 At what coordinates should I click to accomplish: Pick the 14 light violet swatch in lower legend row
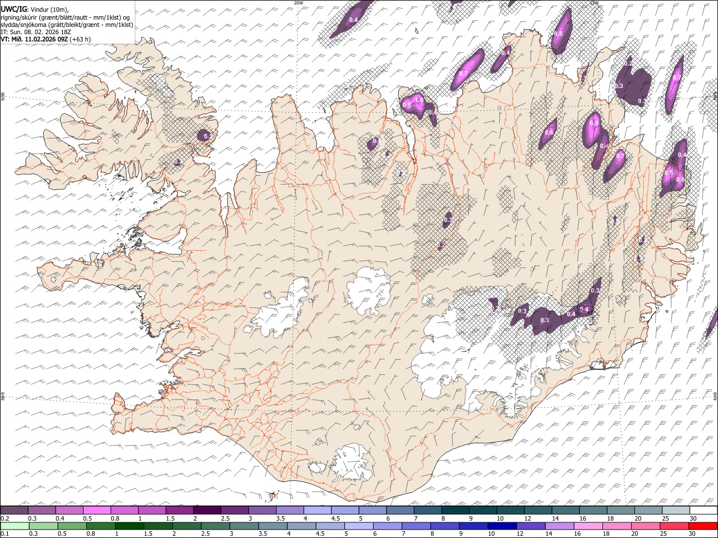(x=560, y=526)
